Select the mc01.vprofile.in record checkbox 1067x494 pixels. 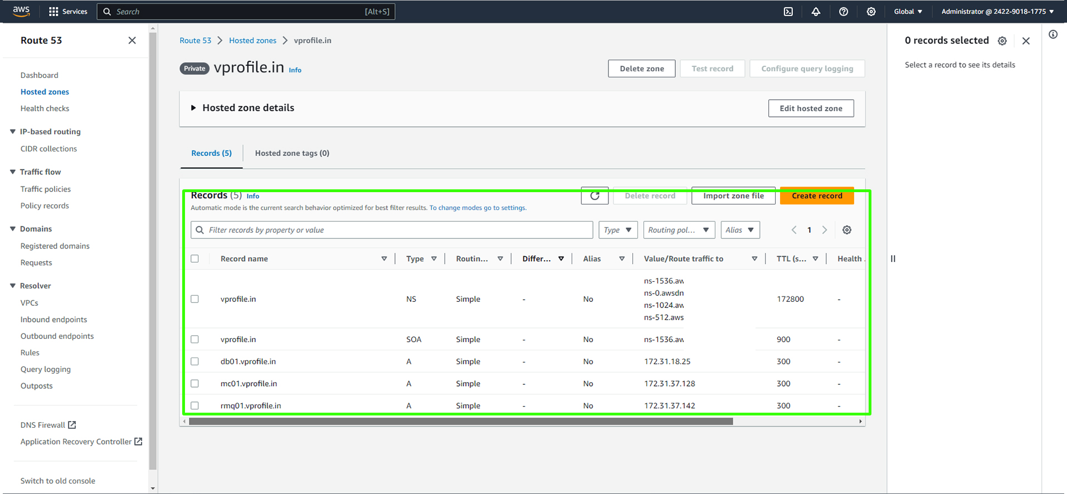pyautogui.click(x=194, y=384)
